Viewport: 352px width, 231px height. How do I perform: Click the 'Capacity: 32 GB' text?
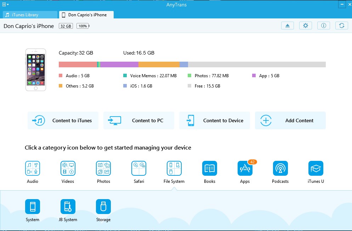(76, 53)
